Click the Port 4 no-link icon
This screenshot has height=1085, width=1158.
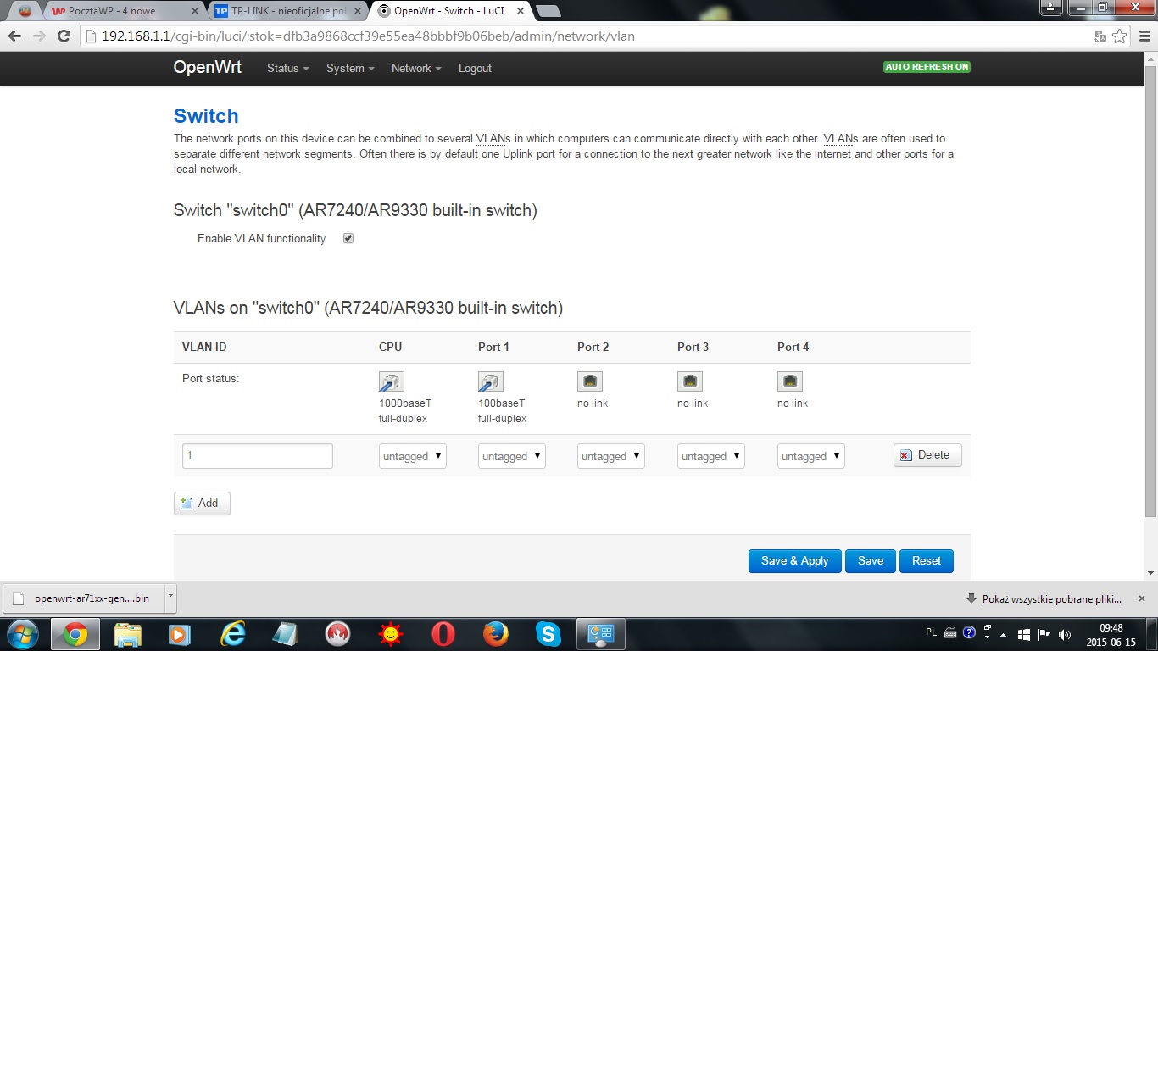789,381
